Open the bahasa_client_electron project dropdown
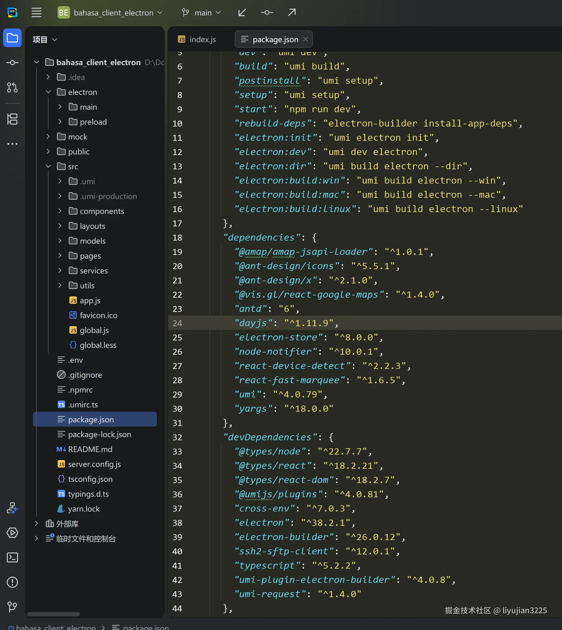The width and height of the screenshot is (562, 630). 118,13
